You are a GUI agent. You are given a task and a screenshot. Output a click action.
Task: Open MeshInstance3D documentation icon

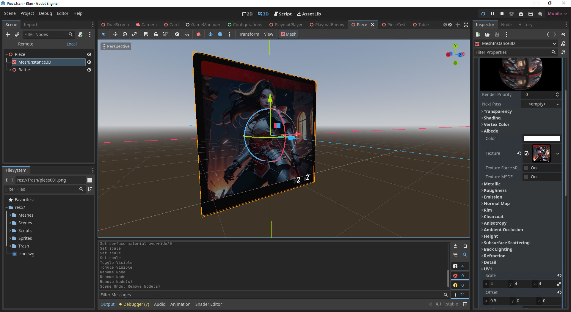(x=563, y=43)
